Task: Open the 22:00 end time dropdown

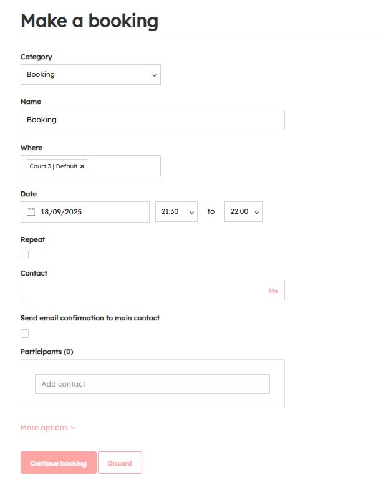Action: 243,212
